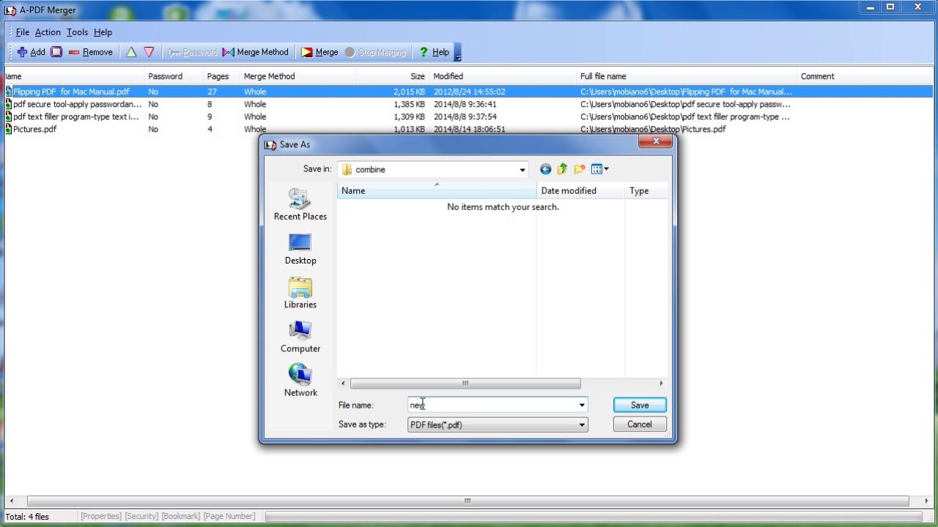
Task: Select the pdf secure tool-apply password row
Action: click(x=469, y=104)
